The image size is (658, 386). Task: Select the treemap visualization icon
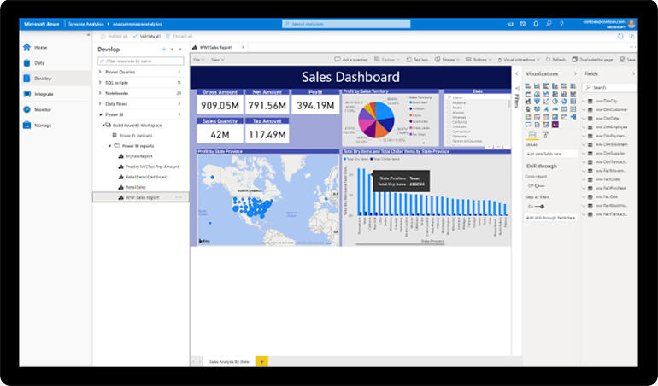click(573, 101)
